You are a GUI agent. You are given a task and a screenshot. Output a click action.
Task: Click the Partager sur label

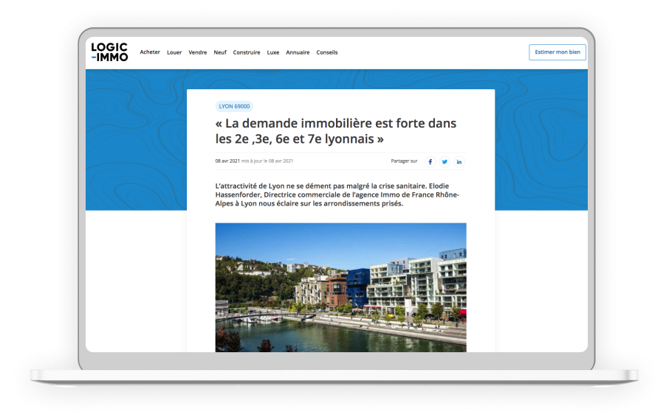pyautogui.click(x=404, y=161)
